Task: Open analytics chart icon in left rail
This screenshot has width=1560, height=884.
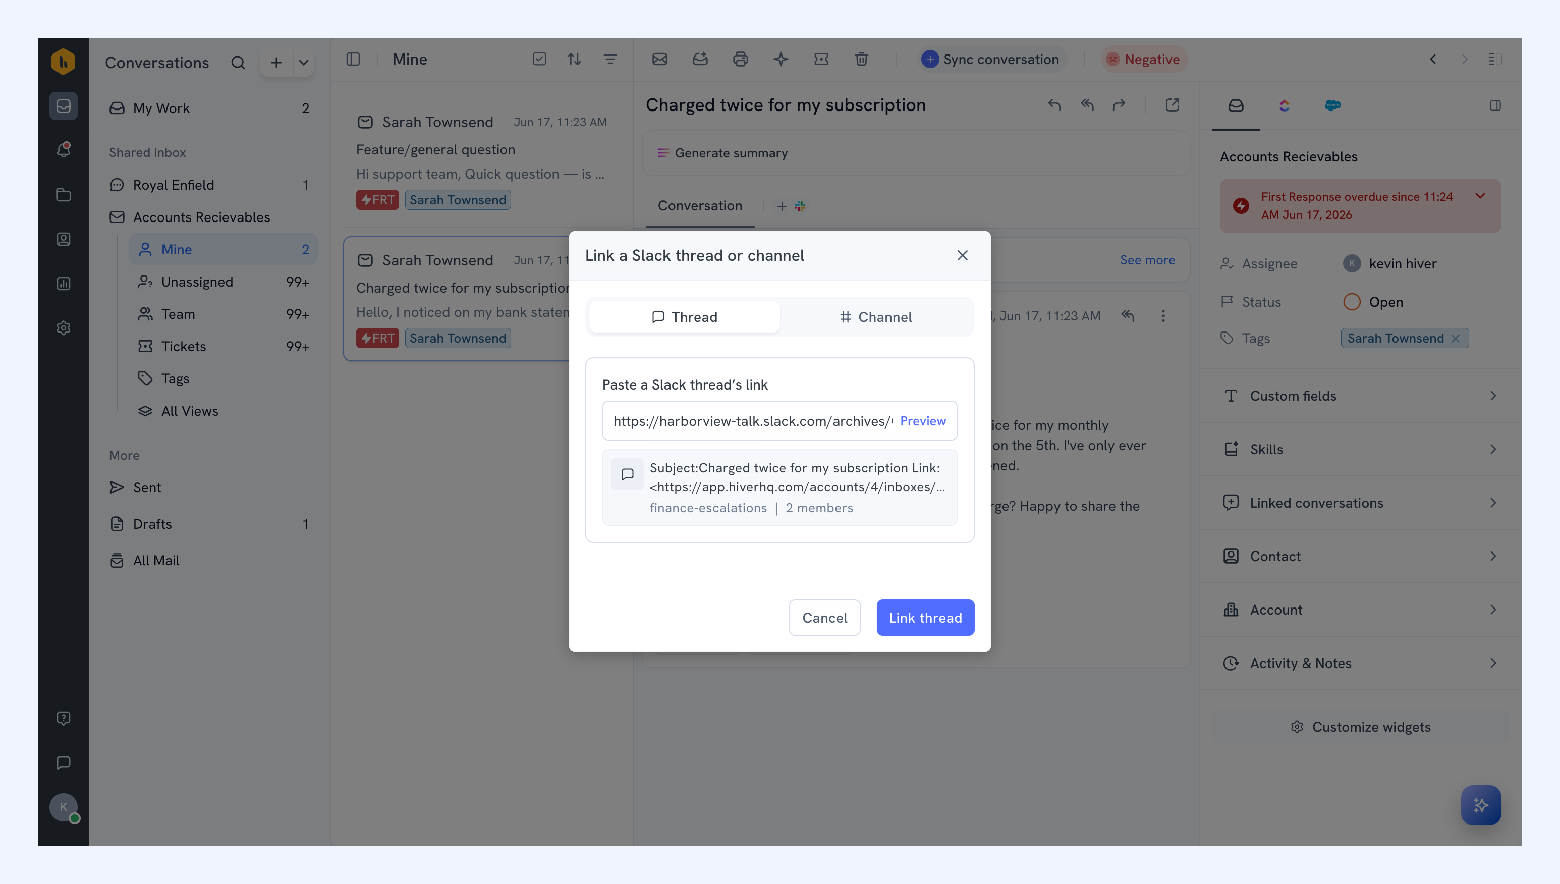Action: [63, 284]
